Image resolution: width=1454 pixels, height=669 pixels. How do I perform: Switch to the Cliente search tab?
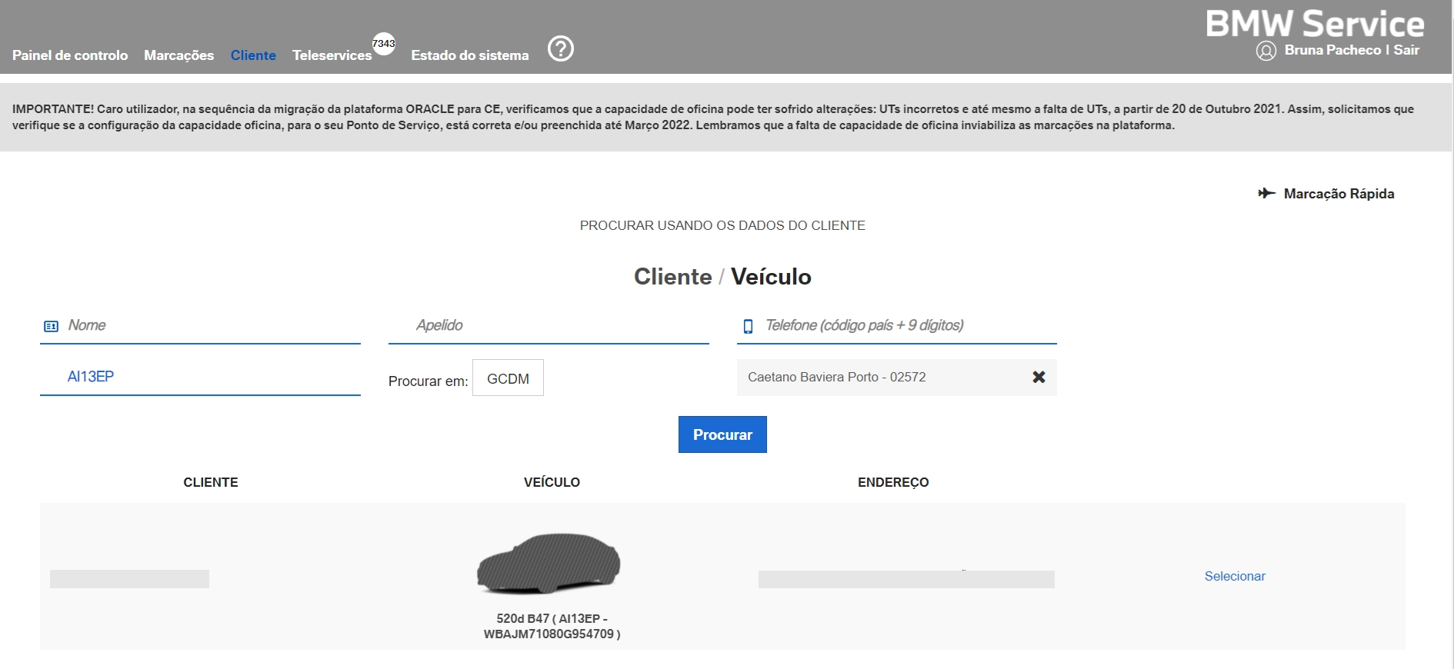coord(672,277)
